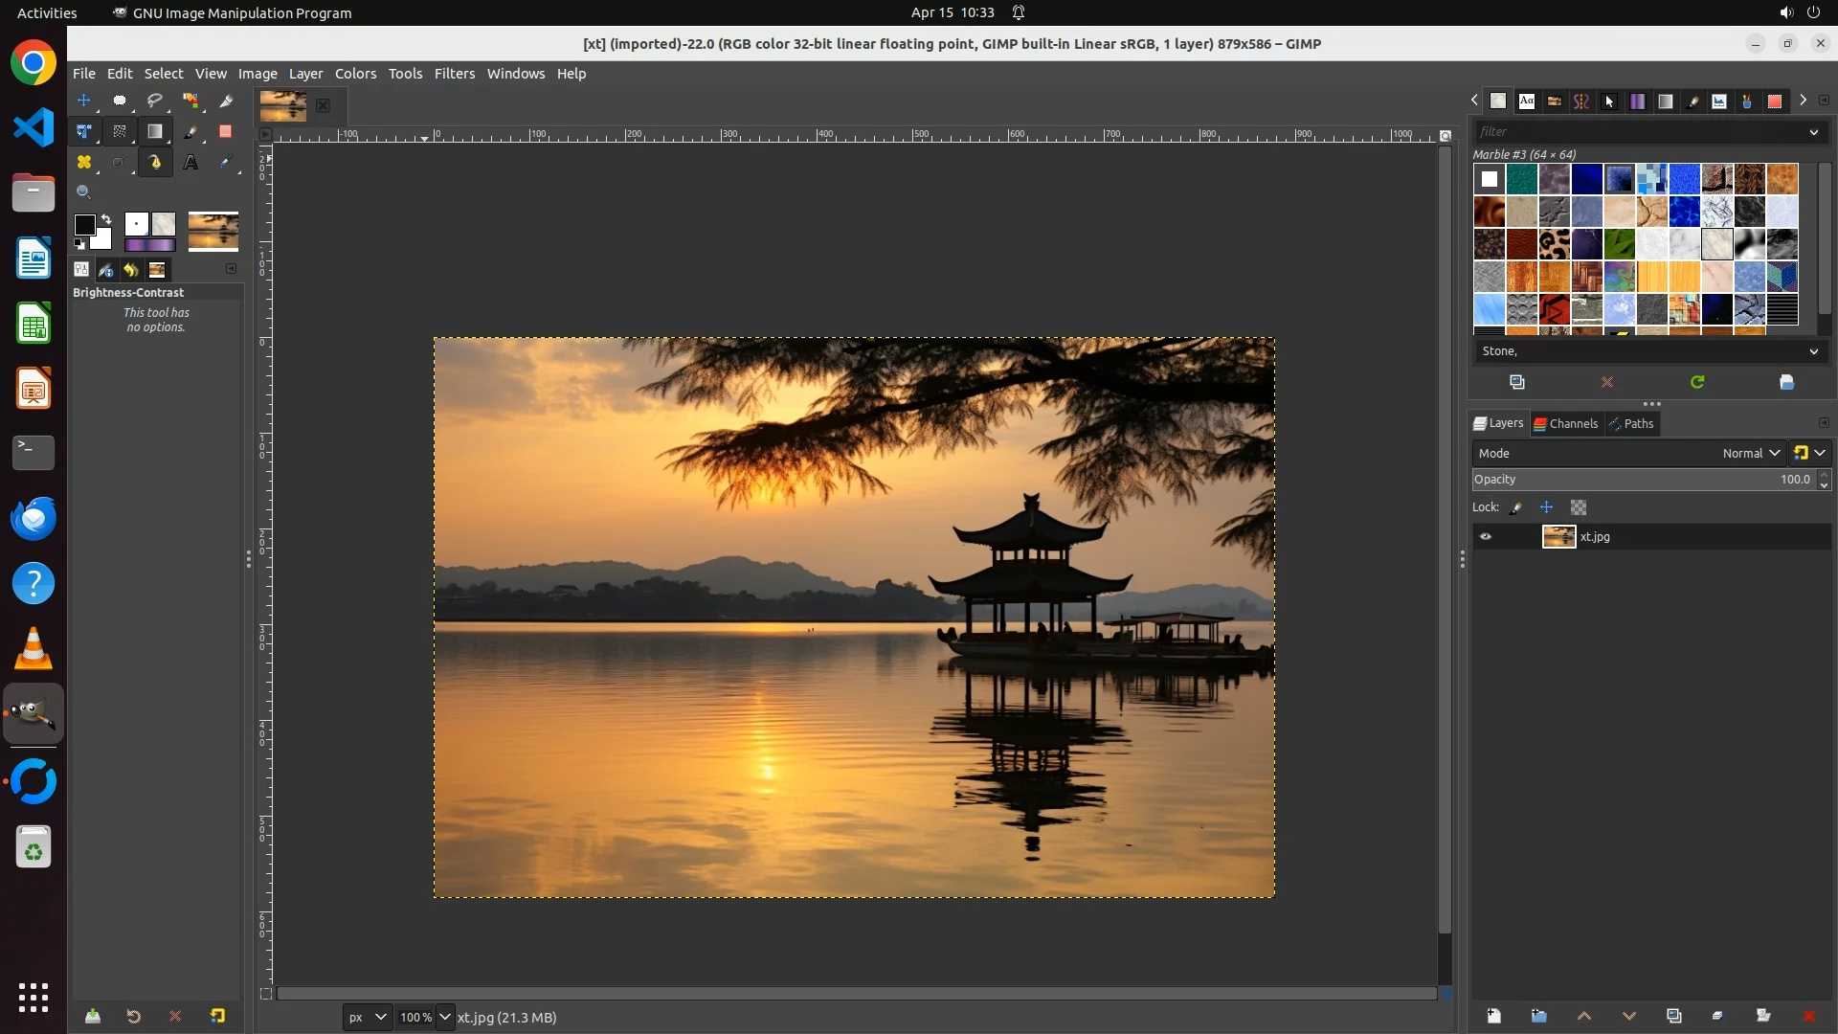Open the layer Mode Normal dropdown
This screenshot has width=1838, height=1034.
click(x=1750, y=454)
